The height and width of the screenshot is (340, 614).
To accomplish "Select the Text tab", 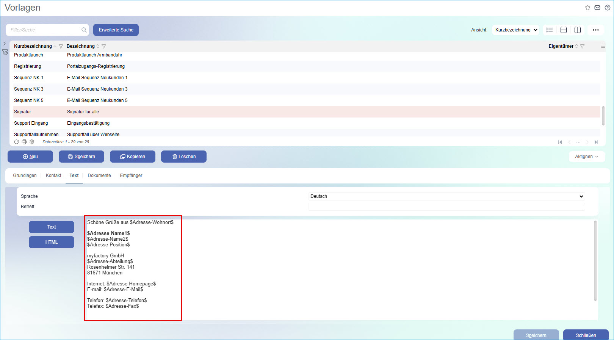I will (74, 175).
